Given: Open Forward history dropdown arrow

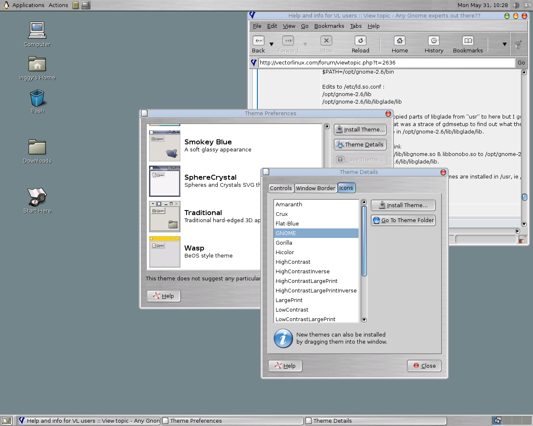Looking at the screenshot, I should coord(305,44).
